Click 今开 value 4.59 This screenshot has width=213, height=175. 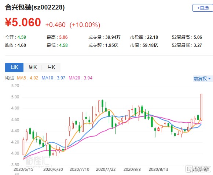22,37
